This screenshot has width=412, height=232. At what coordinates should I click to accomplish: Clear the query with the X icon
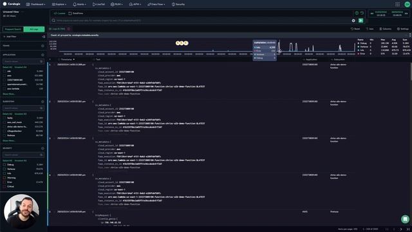coord(353,21)
